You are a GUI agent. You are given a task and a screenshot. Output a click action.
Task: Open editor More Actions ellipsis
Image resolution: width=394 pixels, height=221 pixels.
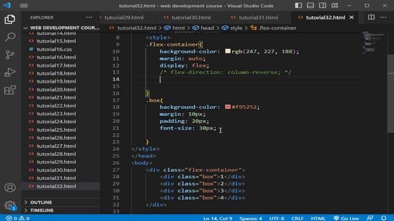point(383,17)
